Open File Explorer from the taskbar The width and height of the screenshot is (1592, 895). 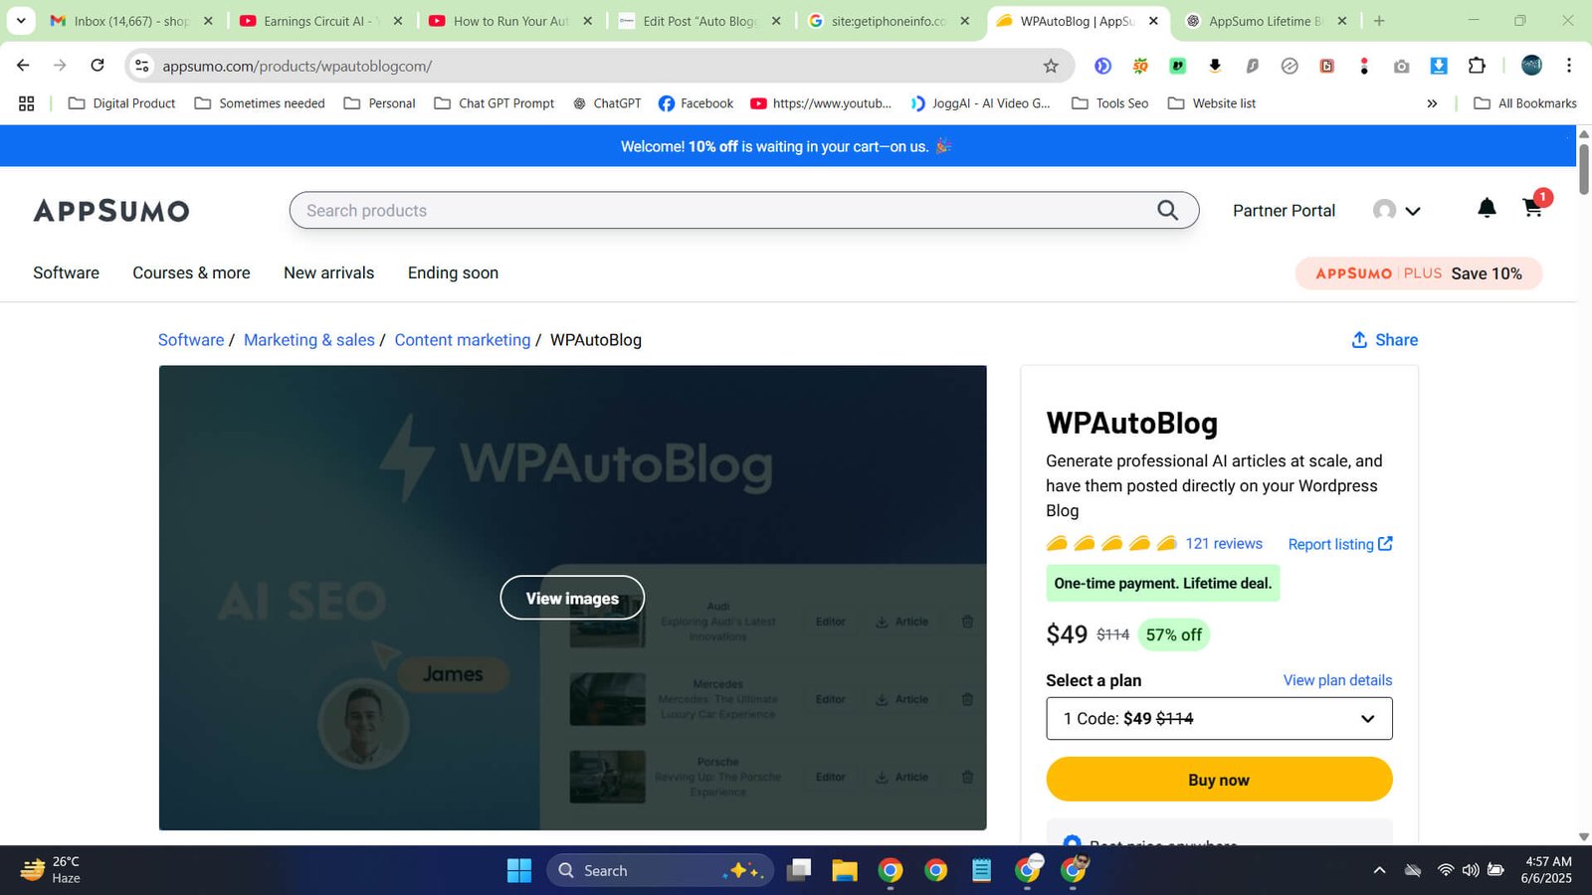[x=845, y=870]
